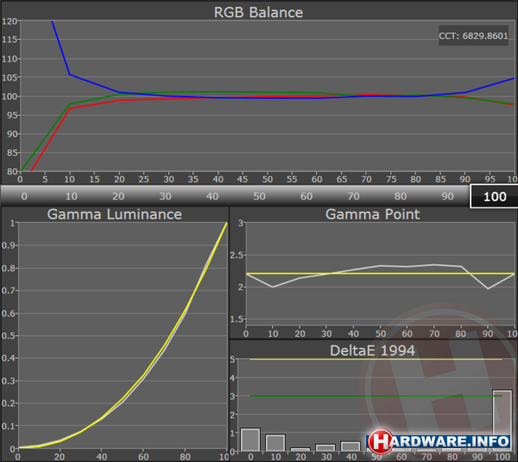Screen dimensions: 518x462
Task: Switch to the 80 grayscale step
Action: click(x=400, y=195)
